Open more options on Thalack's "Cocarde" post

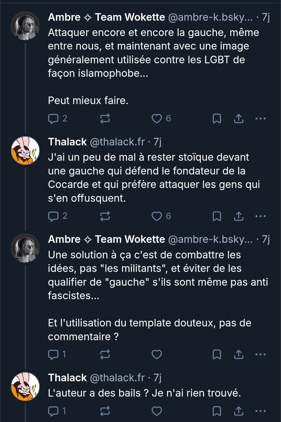260,216
